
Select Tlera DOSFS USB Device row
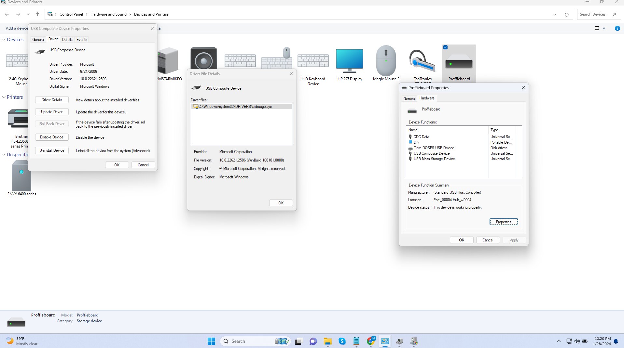[x=460, y=148]
